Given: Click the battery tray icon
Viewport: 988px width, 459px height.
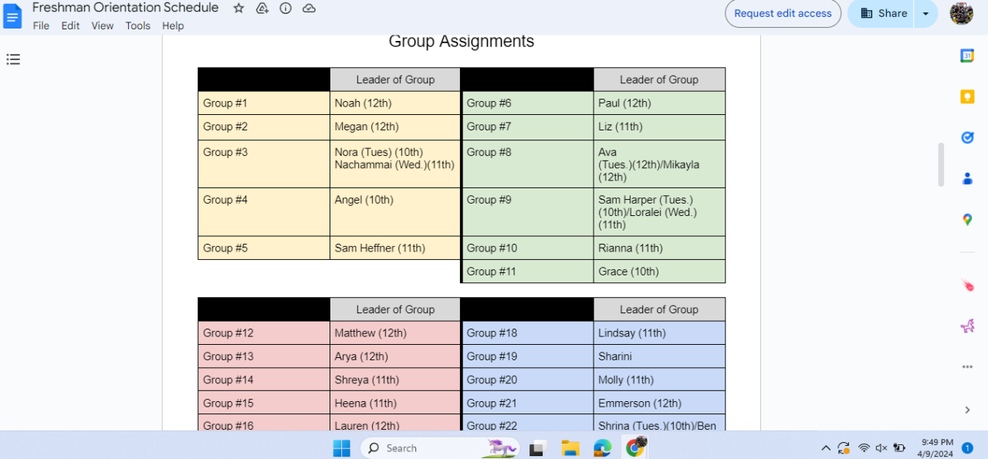Looking at the screenshot, I should tap(899, 447).
